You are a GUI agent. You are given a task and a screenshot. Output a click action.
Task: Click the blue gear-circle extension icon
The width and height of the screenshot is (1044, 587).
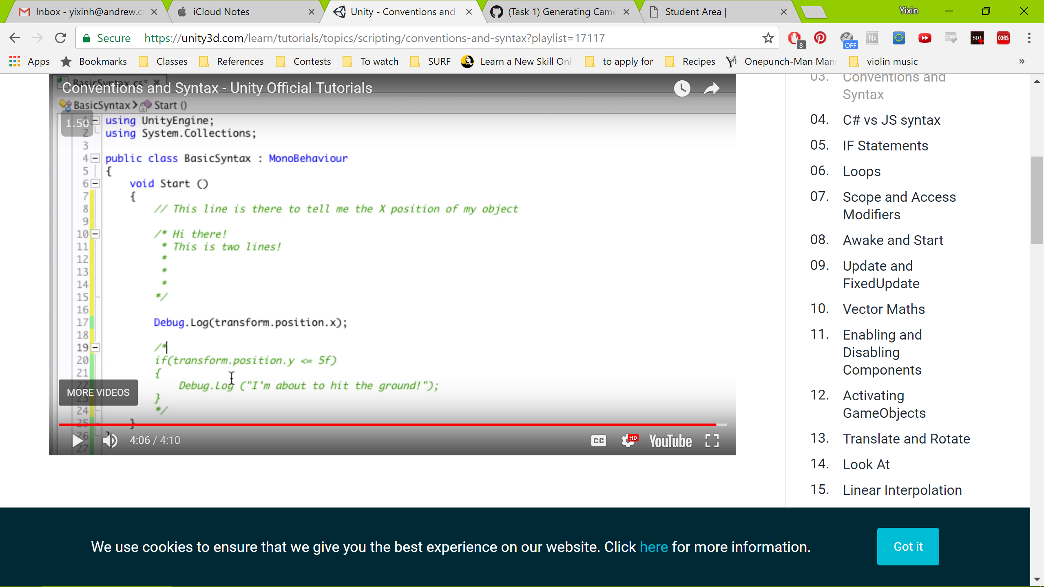click(899, 38)
